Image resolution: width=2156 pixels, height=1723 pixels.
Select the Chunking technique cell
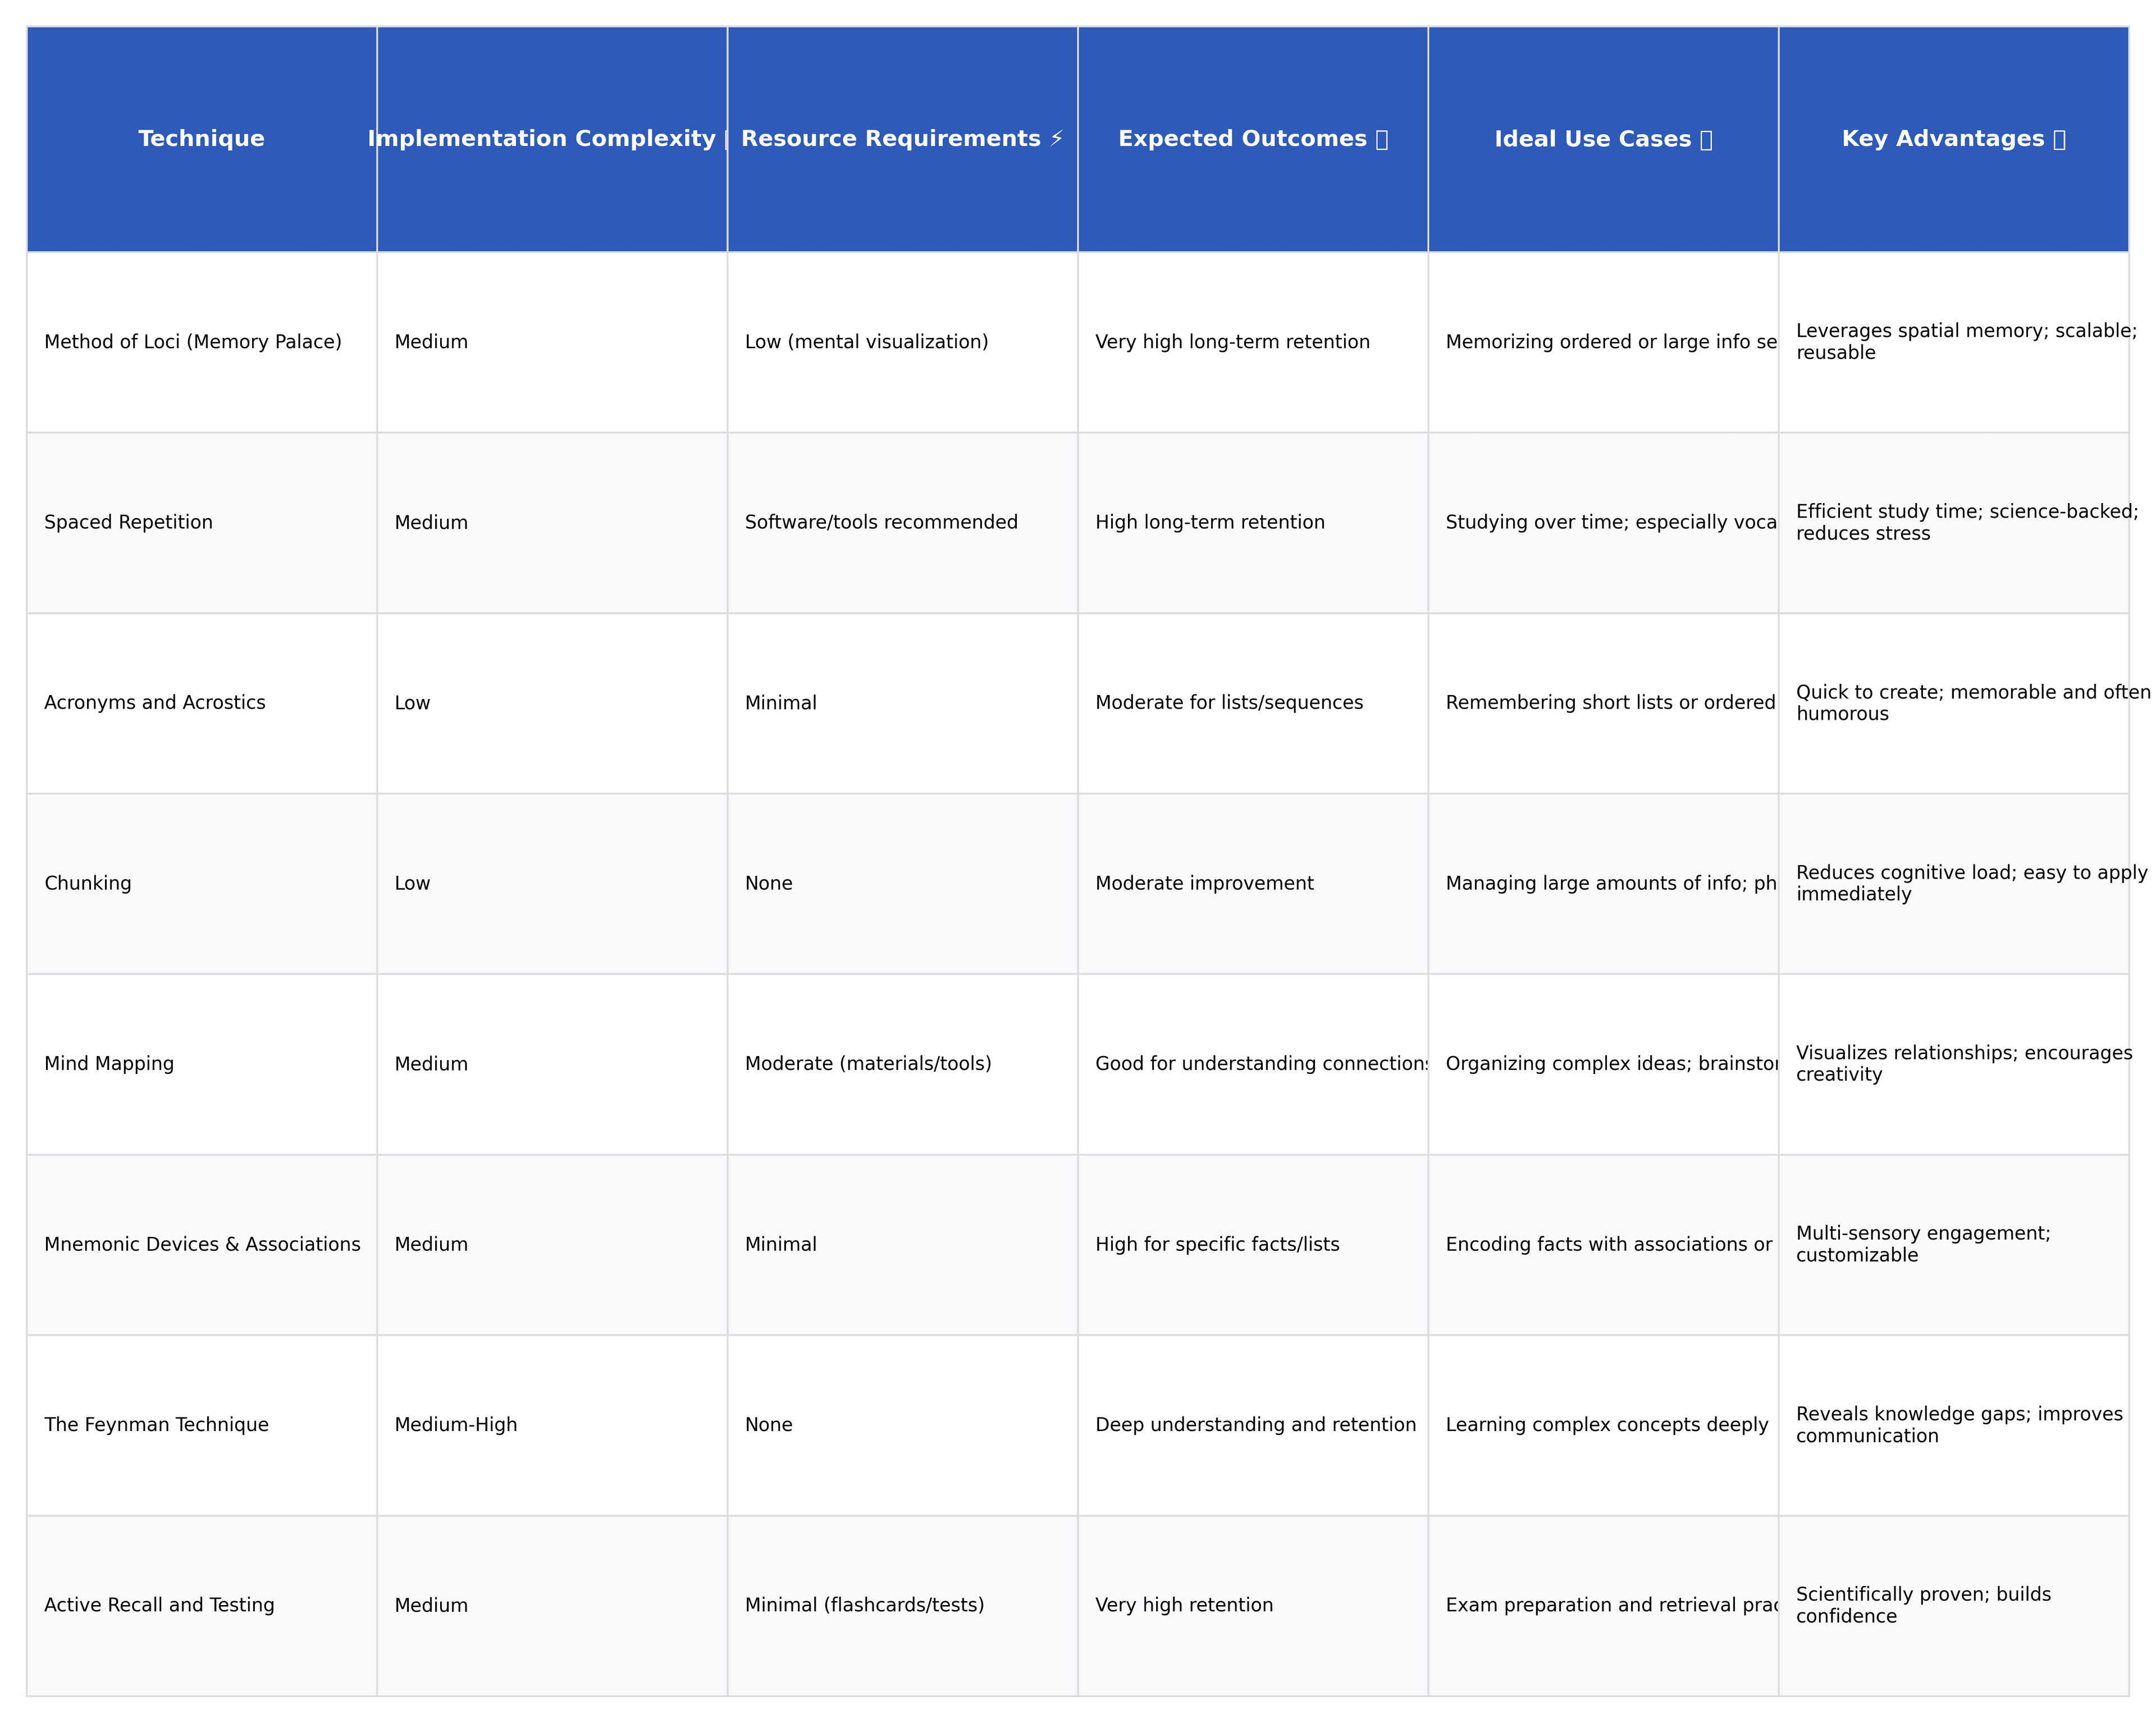(x=88, y=883)
